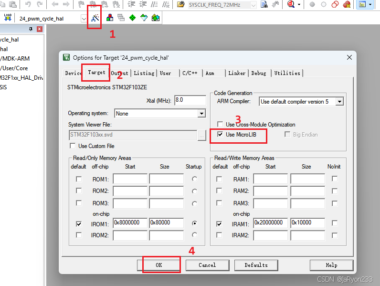Screen dimensions: 380x286
Task: Click Enable/Disable Breakpoint hollow circle icon
Action: [x=324, y=4]
